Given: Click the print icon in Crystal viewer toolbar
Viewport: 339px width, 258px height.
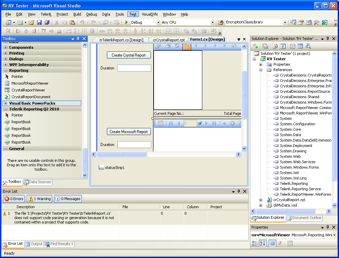Looking at the screenshot, I should 168,46.
